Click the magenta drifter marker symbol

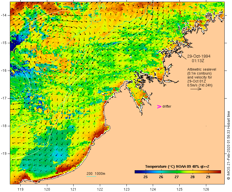[159, 107]
